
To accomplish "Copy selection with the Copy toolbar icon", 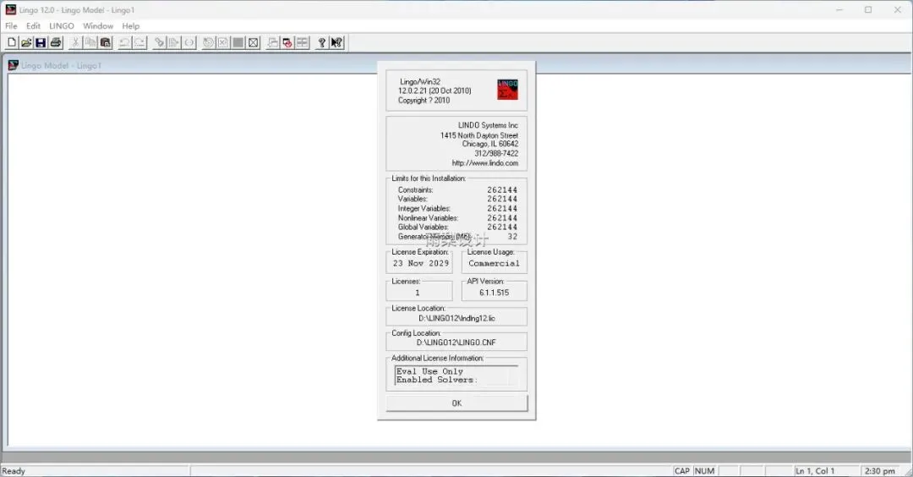I will click(90, 42).
